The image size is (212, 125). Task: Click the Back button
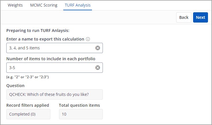[184, 17]
